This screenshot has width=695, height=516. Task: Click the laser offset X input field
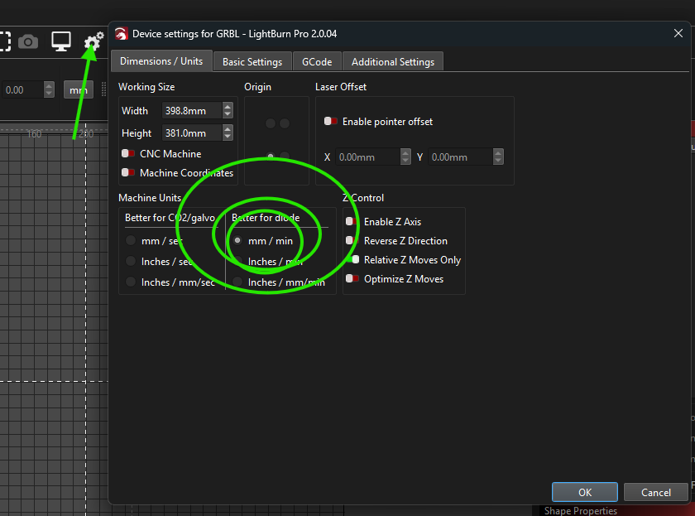pos(367,157)
